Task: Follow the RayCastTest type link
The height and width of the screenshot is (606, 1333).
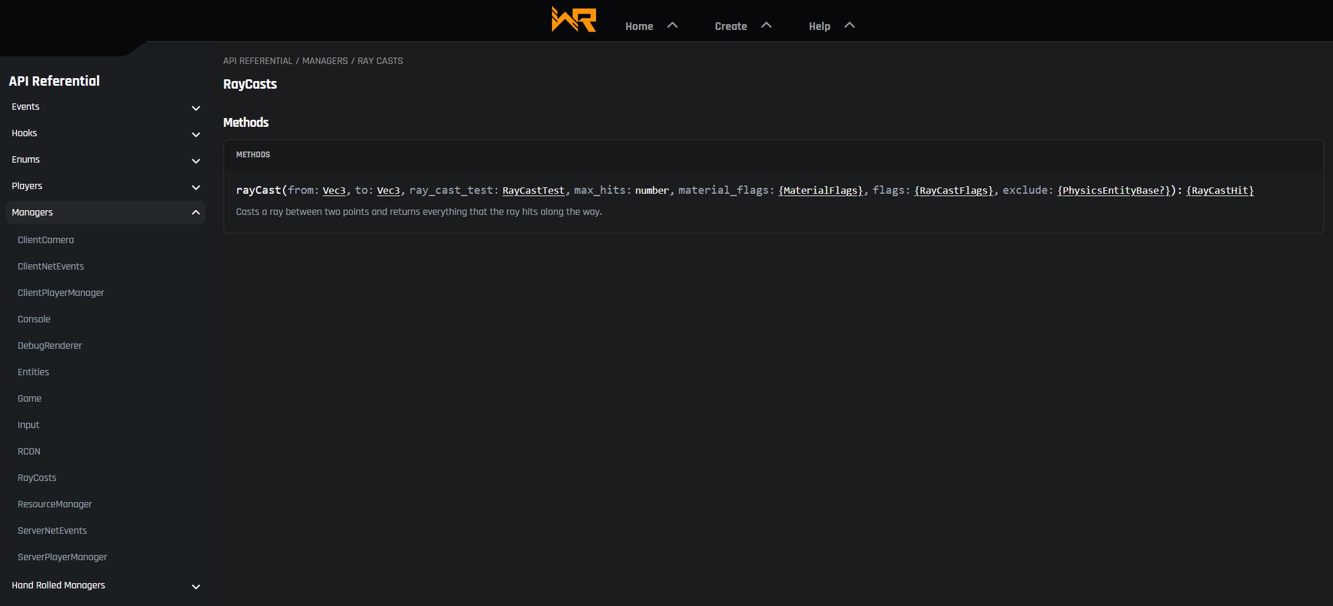Action: tap(533, 191)
